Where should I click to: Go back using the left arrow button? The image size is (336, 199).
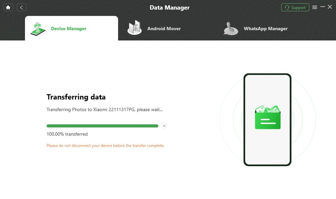21,7
